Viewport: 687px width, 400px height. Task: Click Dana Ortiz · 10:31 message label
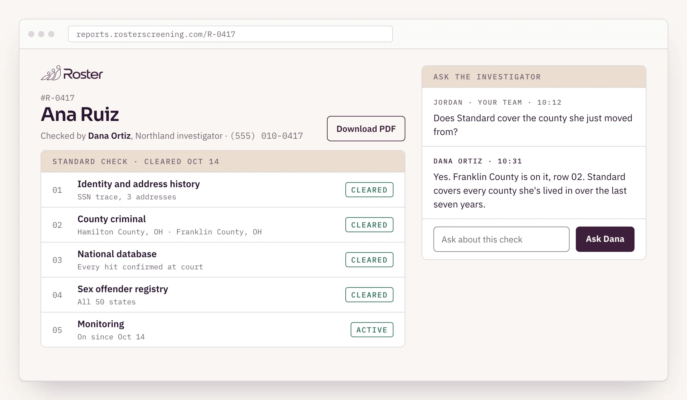point(478,161)
